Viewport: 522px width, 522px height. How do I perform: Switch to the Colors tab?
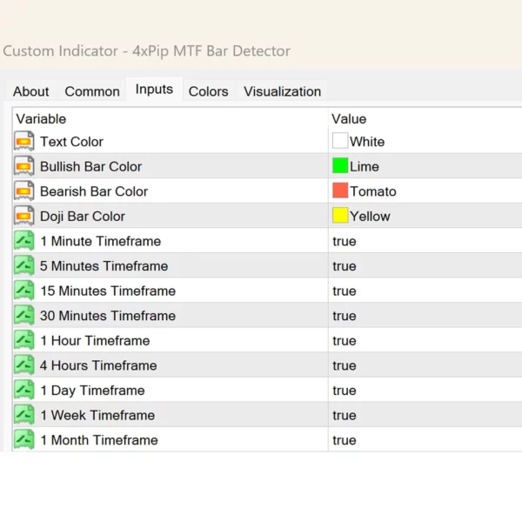(x=209, y=91)
